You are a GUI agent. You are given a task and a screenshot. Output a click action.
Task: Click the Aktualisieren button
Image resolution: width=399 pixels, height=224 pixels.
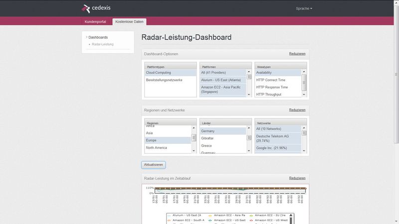coord(154,165)
